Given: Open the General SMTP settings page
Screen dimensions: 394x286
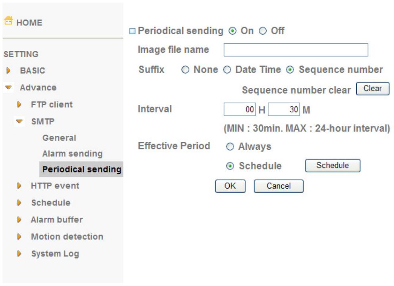Looking at the screenshot, I should [59, 138].
